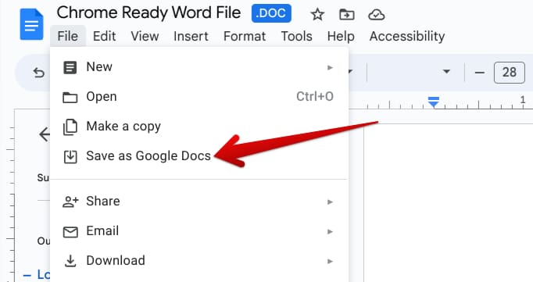
Task: Open the Share submenu entry
Action: tap(199, 201)
